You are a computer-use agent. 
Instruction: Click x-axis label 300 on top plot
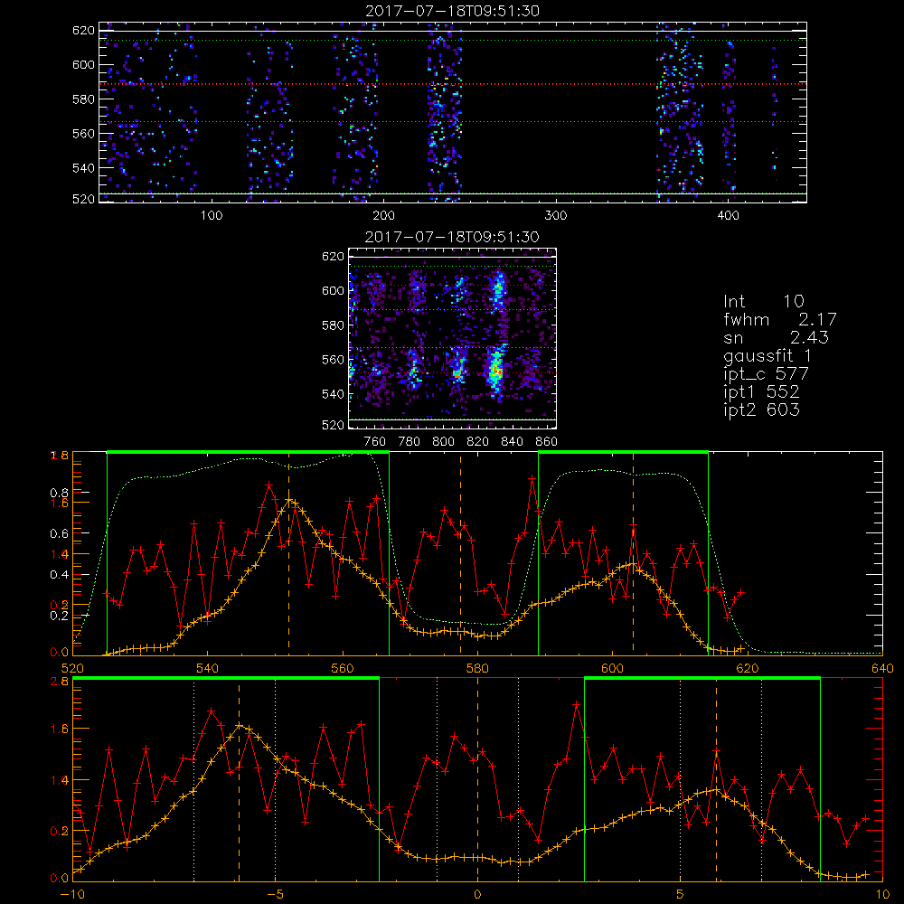click(556, 216)
